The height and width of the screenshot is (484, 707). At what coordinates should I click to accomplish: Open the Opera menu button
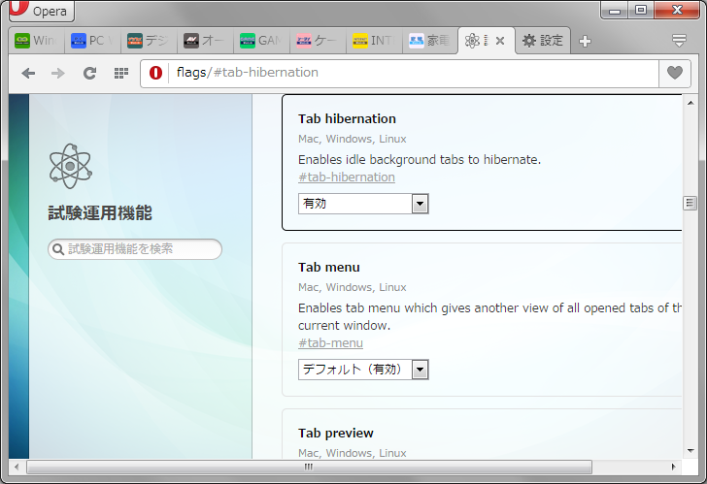pos(42,11)
